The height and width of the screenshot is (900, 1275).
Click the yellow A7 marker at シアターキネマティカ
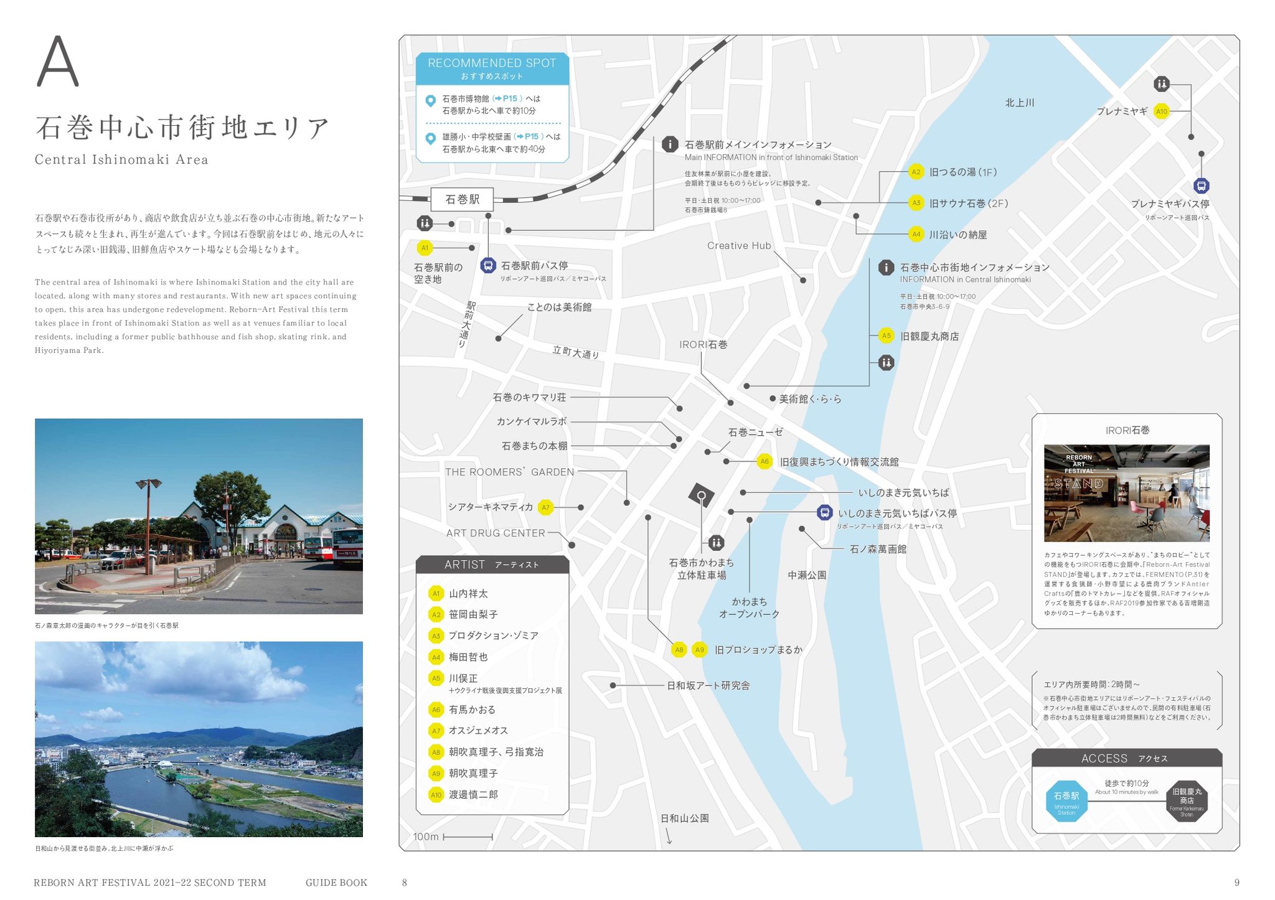[545, 507]
